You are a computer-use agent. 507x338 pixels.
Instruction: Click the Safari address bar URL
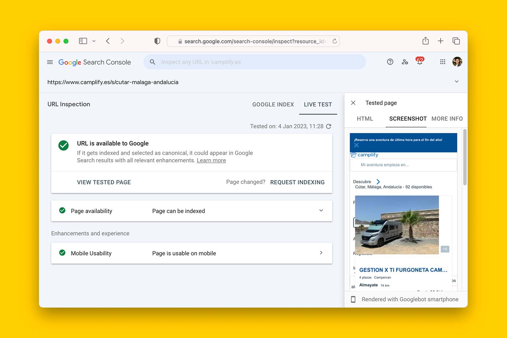point(253,41)
